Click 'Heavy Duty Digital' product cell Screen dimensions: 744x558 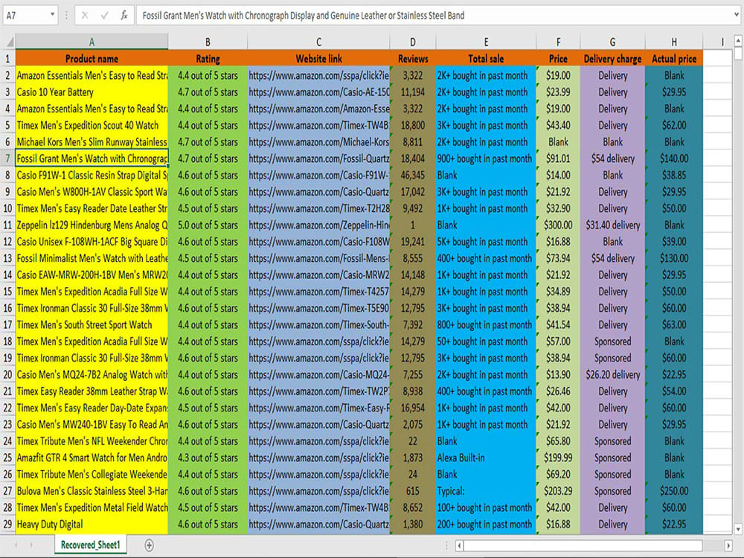(92, 525)
